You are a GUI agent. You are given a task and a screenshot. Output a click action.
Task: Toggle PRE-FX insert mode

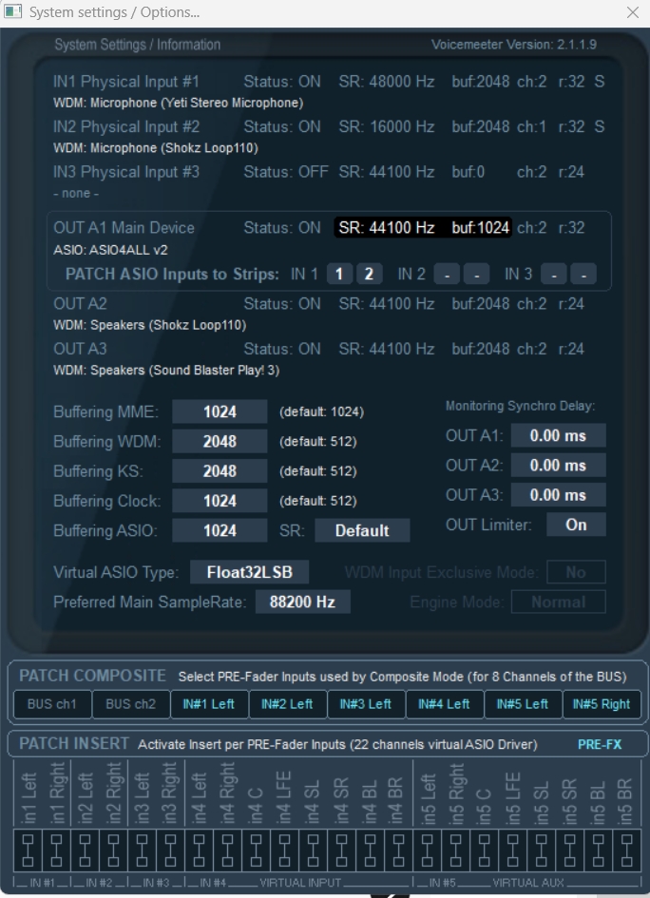pyautogui.click(x=600, y=744)
